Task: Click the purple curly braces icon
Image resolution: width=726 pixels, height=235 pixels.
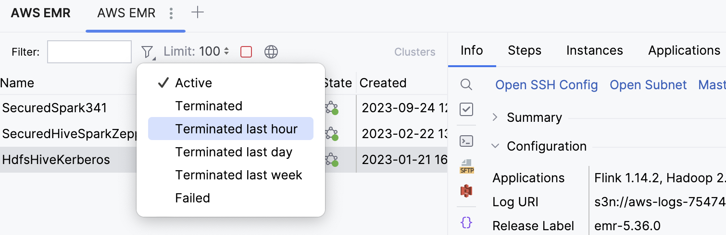Action: [x=466, y=223]
